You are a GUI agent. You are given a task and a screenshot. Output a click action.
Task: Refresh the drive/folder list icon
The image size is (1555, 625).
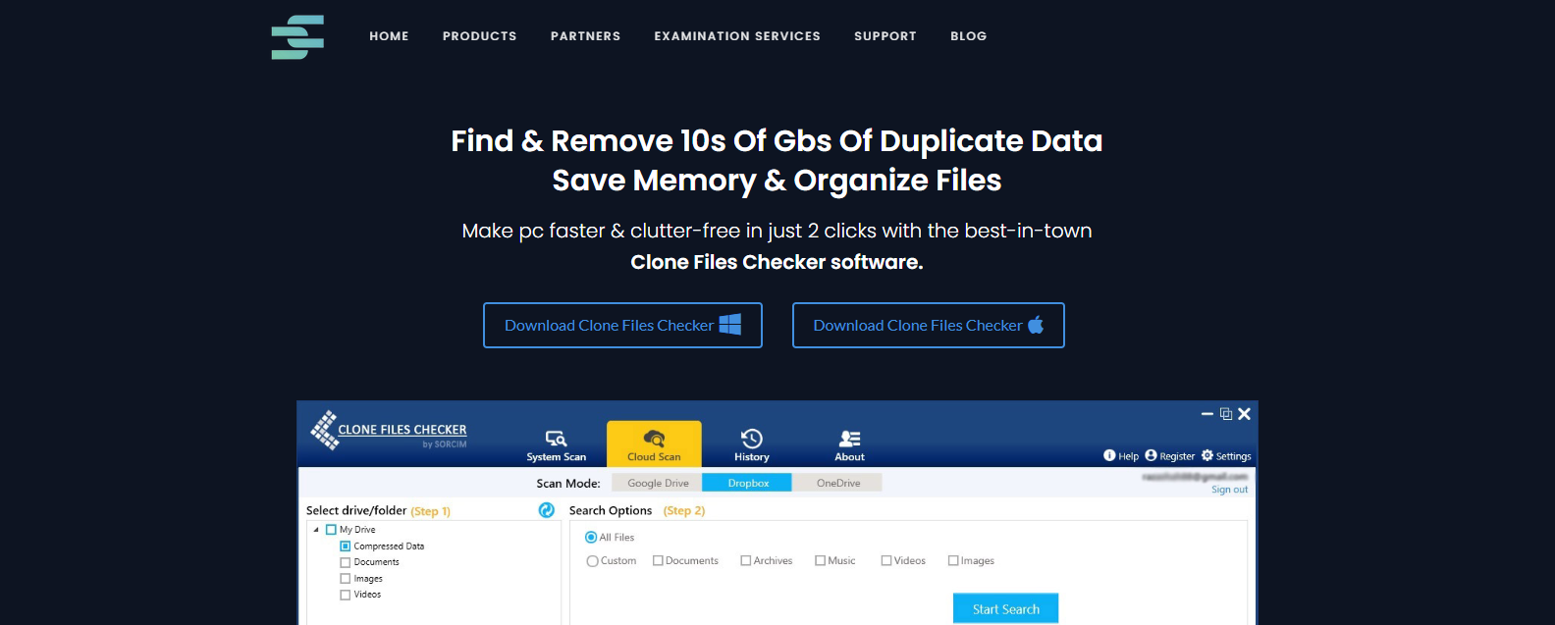[547, 510]
